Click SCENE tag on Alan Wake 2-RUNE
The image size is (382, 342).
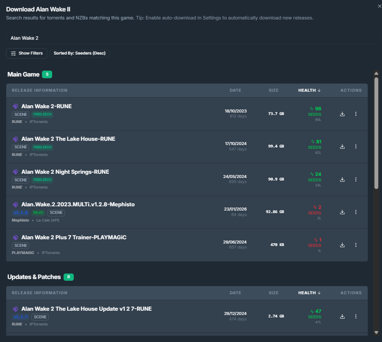[x=20, y=115]
